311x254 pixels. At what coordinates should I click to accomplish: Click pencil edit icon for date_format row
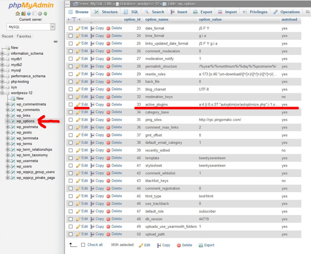[78, 28]
